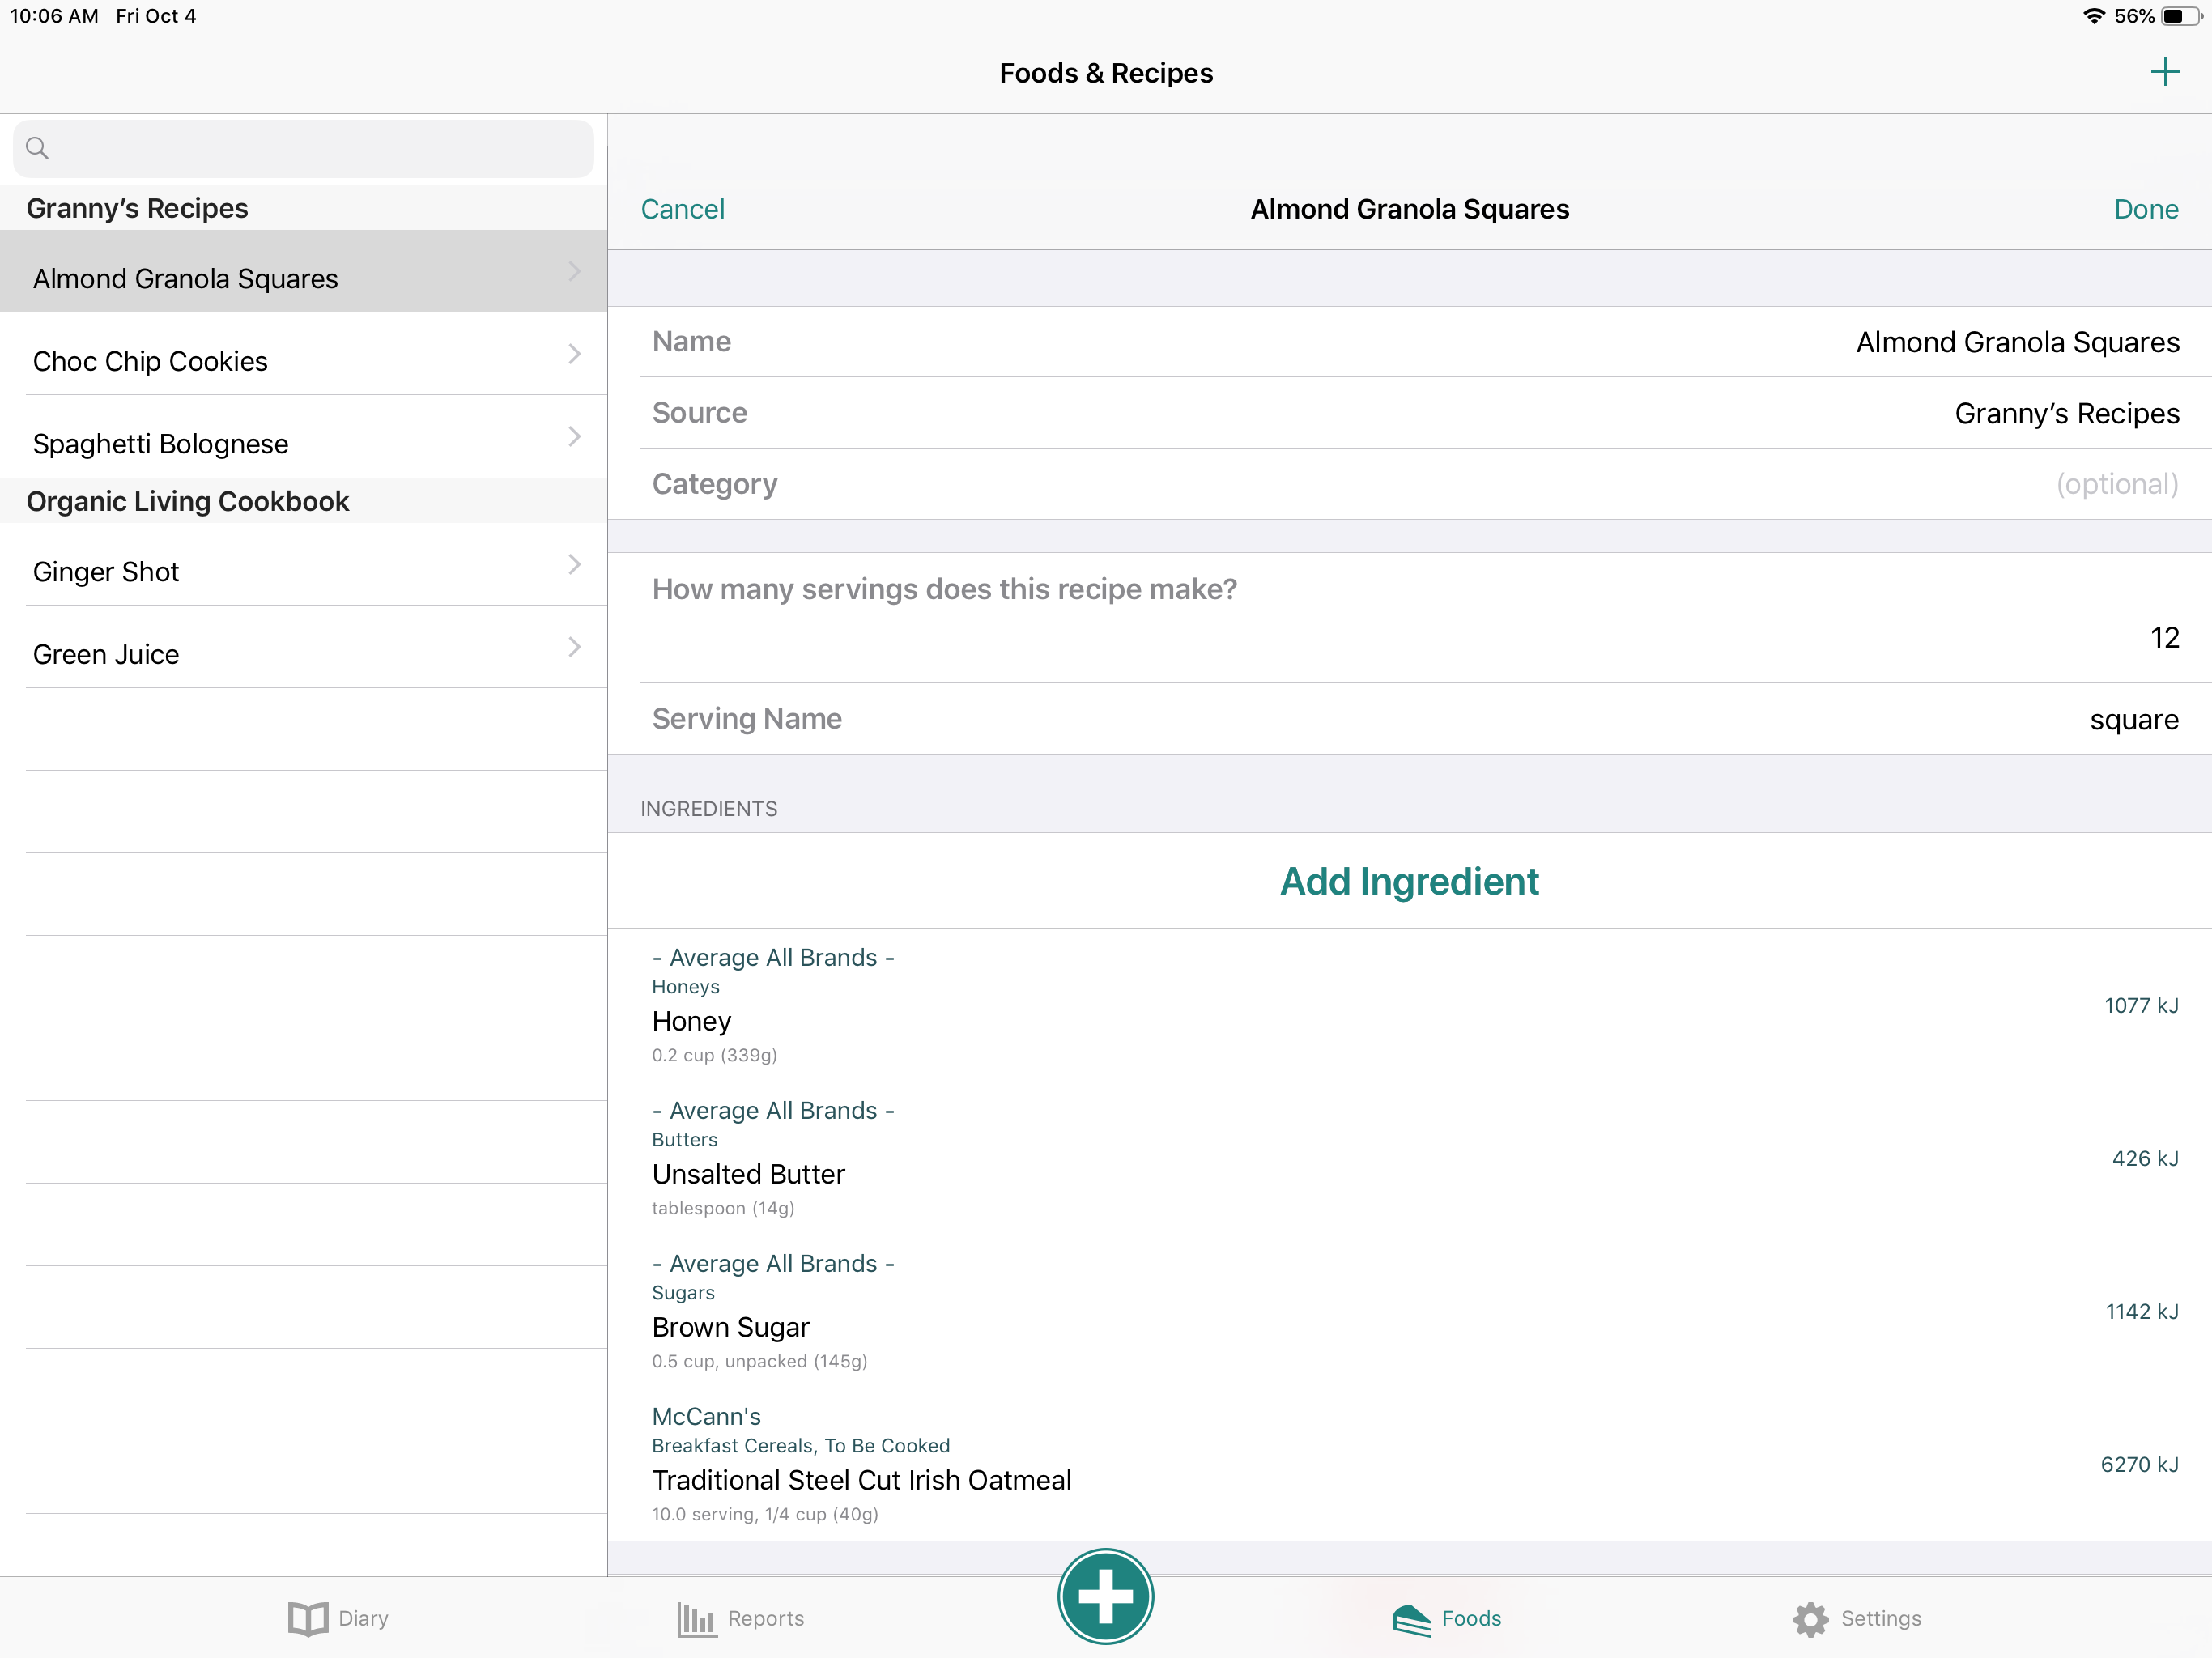The image size is (2212, 1658).
Task: Tap the magnifying glass search icon
Action: 37,148
